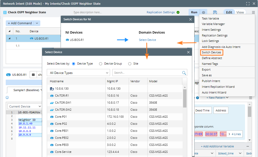Viewport: 258px width, 157px height.
Task: Select the Device Type radio button
Action: tap(74, 64)
